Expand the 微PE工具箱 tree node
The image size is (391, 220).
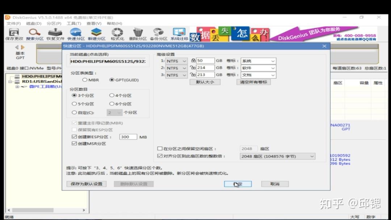[x=17, y=87]
